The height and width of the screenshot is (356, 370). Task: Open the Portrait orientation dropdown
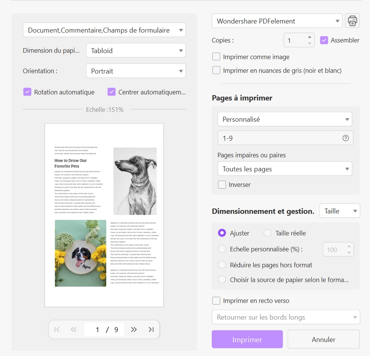pos(136,71)
